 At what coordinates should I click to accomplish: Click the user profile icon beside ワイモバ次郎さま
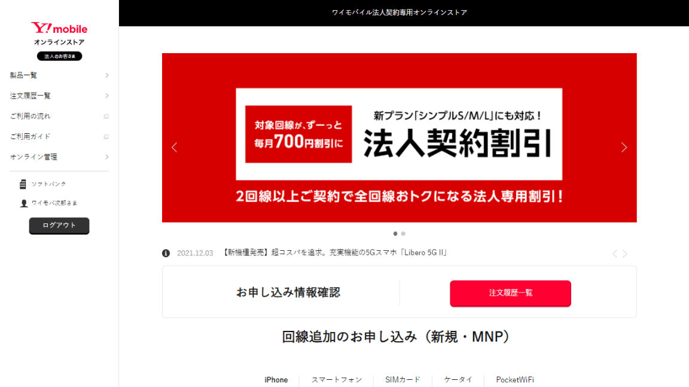coord(24,203)
